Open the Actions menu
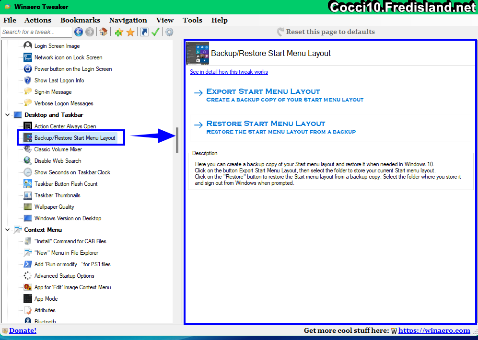The image size is (478, 340). point(38,20)
